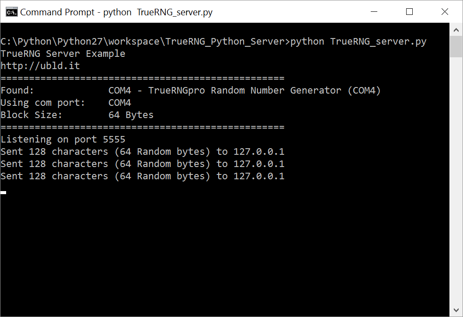Click the scrollbar up arrow
The width and height of the screenshot is (463, 317).
[x=456, y=29]
